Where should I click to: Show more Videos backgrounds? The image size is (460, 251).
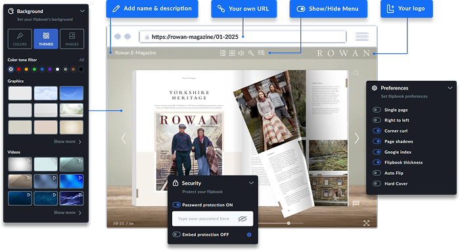68,213
